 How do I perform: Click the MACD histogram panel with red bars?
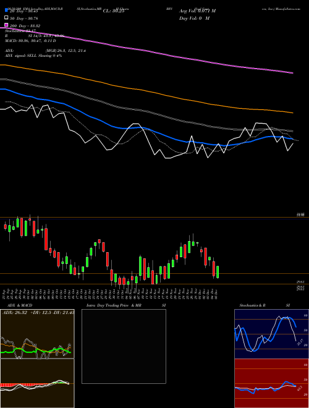(37, 383)
